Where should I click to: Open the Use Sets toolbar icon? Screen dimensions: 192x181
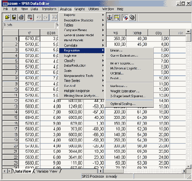[132, 17]
